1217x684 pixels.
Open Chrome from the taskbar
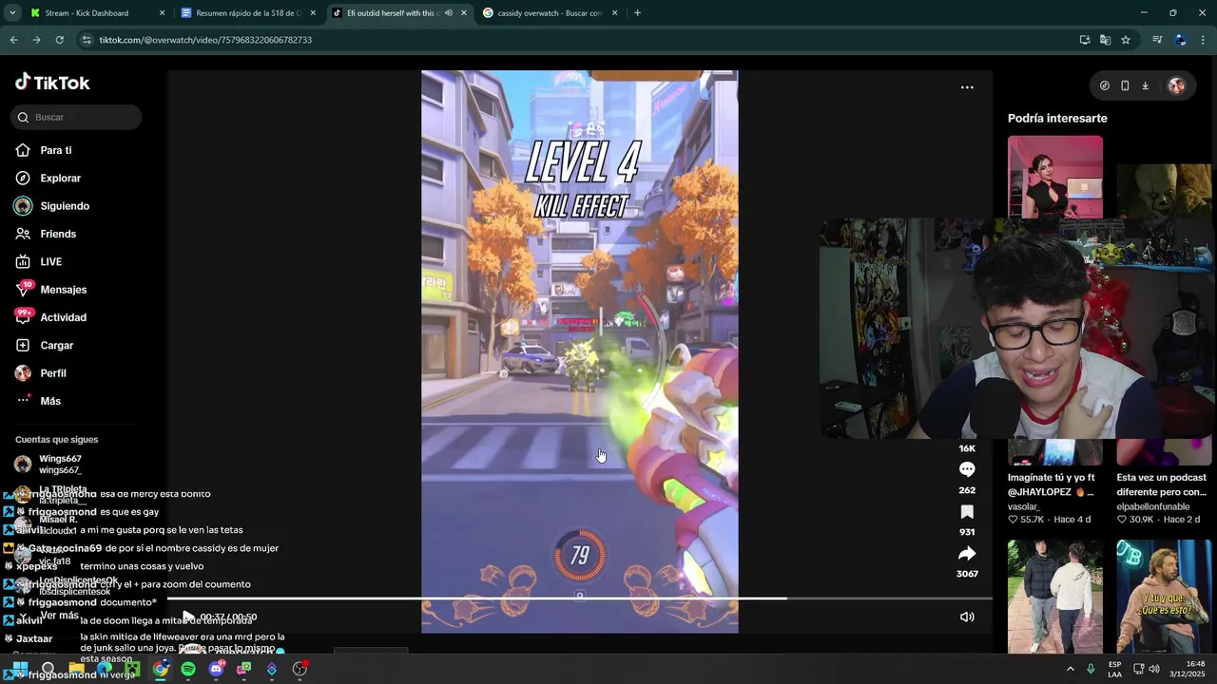[x=161, y=670]
